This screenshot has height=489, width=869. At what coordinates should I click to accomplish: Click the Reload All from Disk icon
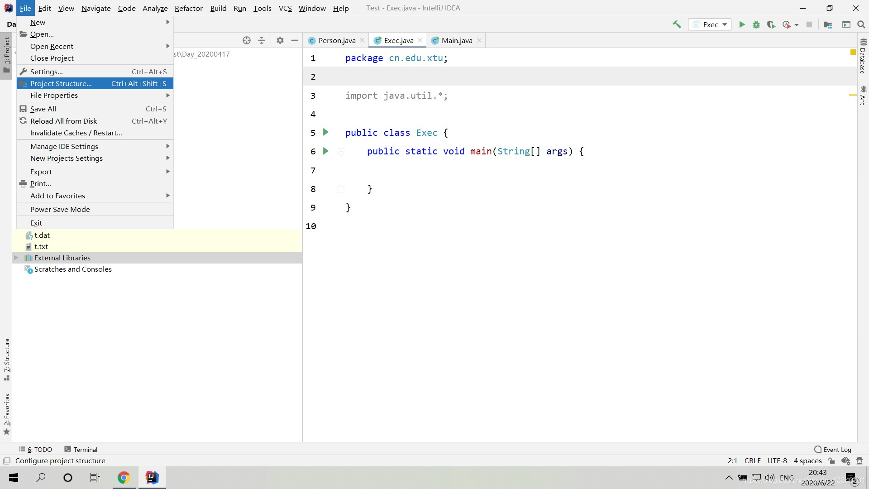coord(23,120)
